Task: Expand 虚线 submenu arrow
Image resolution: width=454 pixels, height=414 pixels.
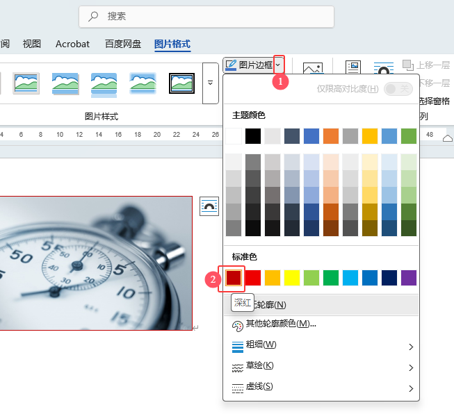Action: coord(411,388)
